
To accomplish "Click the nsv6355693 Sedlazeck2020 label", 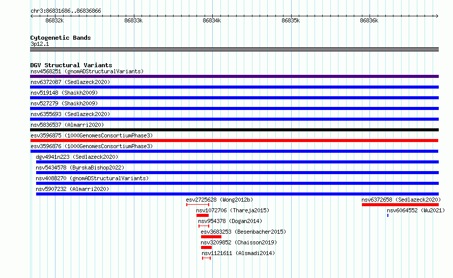I will pos(70,114).
